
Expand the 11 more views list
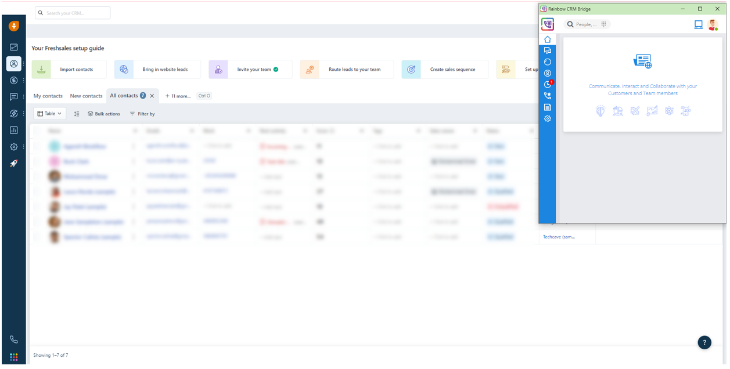pyautogui.click(x=178, y=96)
